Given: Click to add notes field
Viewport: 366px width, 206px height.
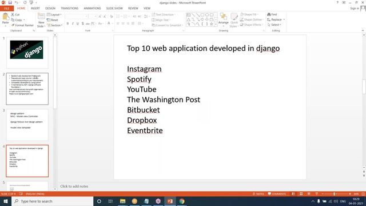Looking at the screenshot, I should pyautogui.click(x=74, y=186).
